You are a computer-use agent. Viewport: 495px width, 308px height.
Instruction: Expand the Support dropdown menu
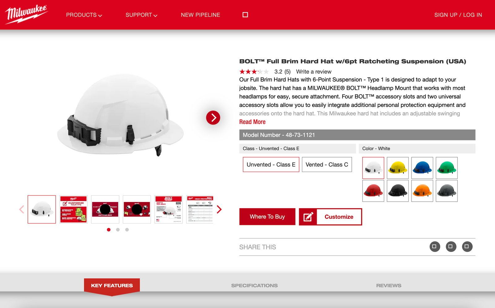pos(141,15)
